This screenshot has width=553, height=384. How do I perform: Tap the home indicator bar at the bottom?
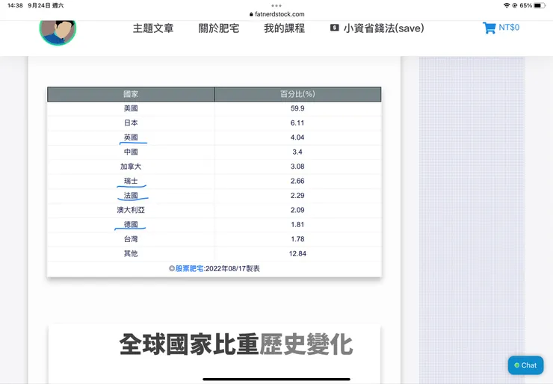[x=276, y=380]
